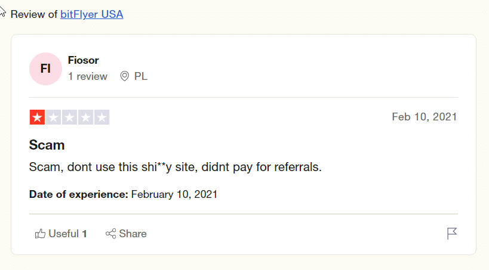Click the "1 review" count text
Screen dimensions: 489x270
pos(88,76)
